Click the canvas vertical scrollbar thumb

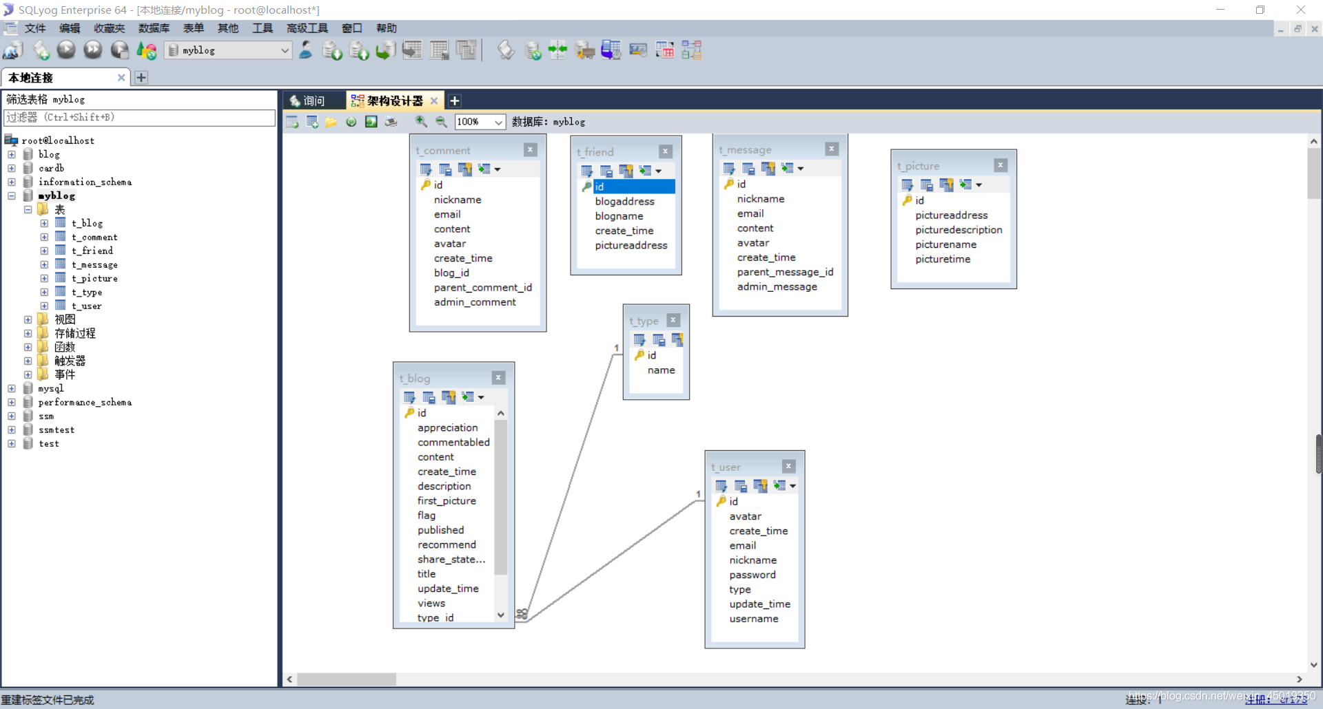click(1314, 173)
